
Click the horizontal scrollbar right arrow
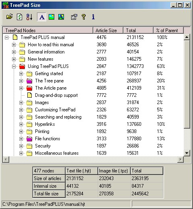point(181,160)
